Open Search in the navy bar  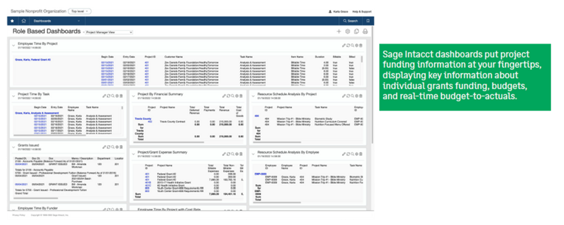coord(350,21)
